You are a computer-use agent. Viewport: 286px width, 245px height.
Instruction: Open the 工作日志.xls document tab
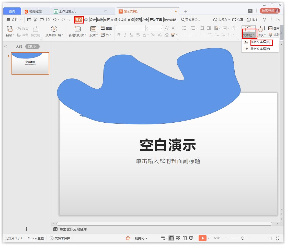coord(67,11)
